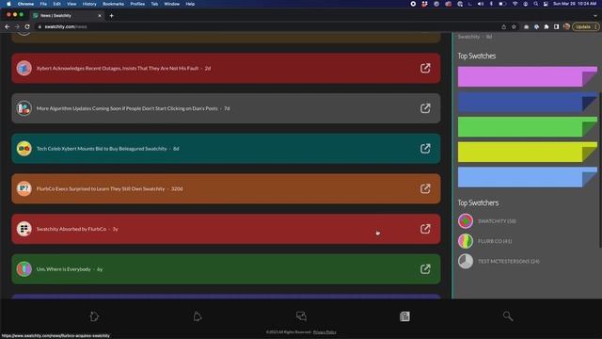Open new tab with plus button

tap(111, 16)
